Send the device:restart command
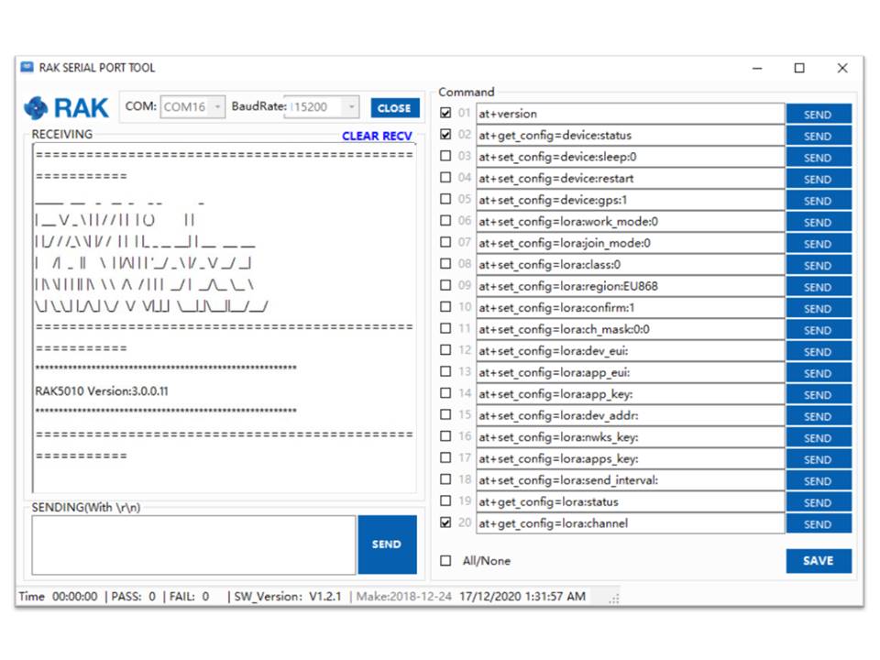Viewport: 880px width, 660px height. [x=819, y=179]
